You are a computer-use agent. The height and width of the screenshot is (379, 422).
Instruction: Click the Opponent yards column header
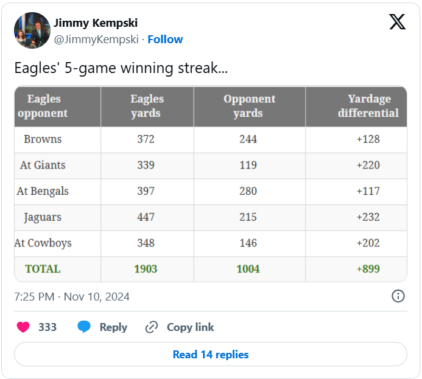tap(248, 106)
